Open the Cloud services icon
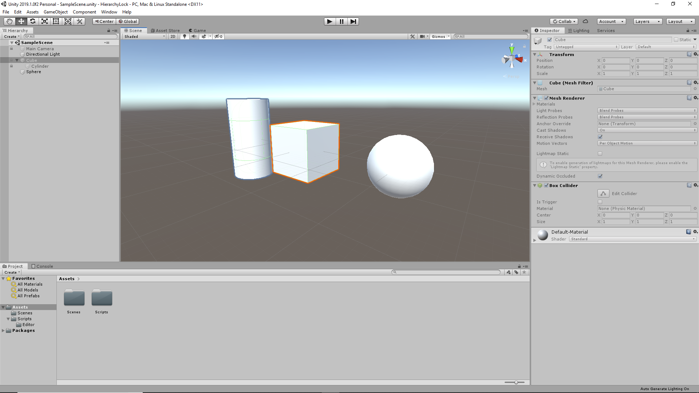 (585, 21)
